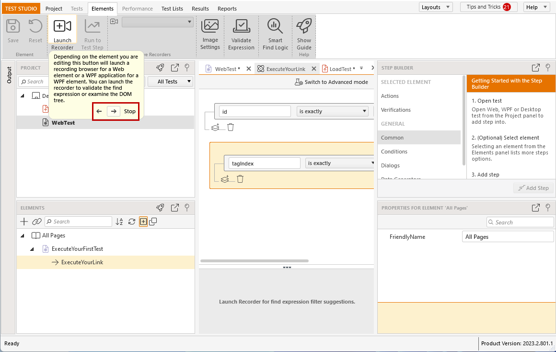Go to the next guide tip with the forward arrow
The width and height of the screenshot is (556, 352).
114,111
